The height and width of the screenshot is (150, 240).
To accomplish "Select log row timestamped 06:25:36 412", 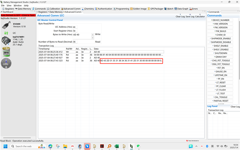I will (x=101, y=52).
